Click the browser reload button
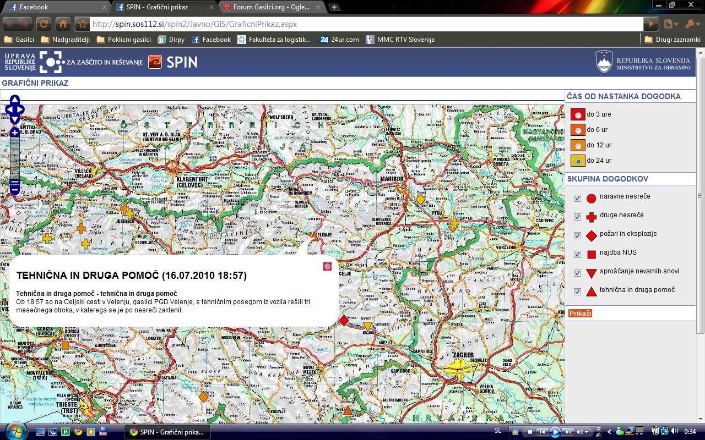Viewport: 705px width, 440px height. (44, 24)
